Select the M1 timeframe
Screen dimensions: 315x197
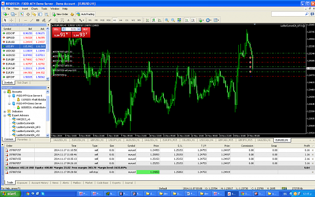(x=90, y=20)
